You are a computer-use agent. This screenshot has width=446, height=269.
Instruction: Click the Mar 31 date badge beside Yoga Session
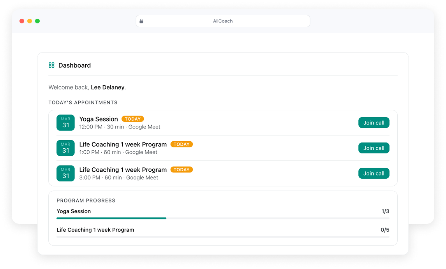pyautogui.click(x=65, y=123)
